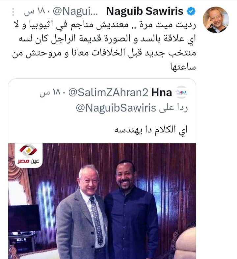Click the @NaguibSawiris reply mention
This screenshot has width=237, height=259.
tap(116, 108)
